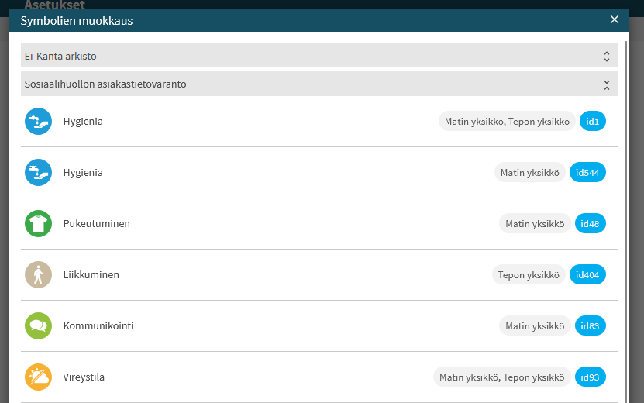Image resolution: width=644 pixels, height=403 pixels.
Task: Click the beige Liikkuminen walking person icon
Action: point(38,275)
